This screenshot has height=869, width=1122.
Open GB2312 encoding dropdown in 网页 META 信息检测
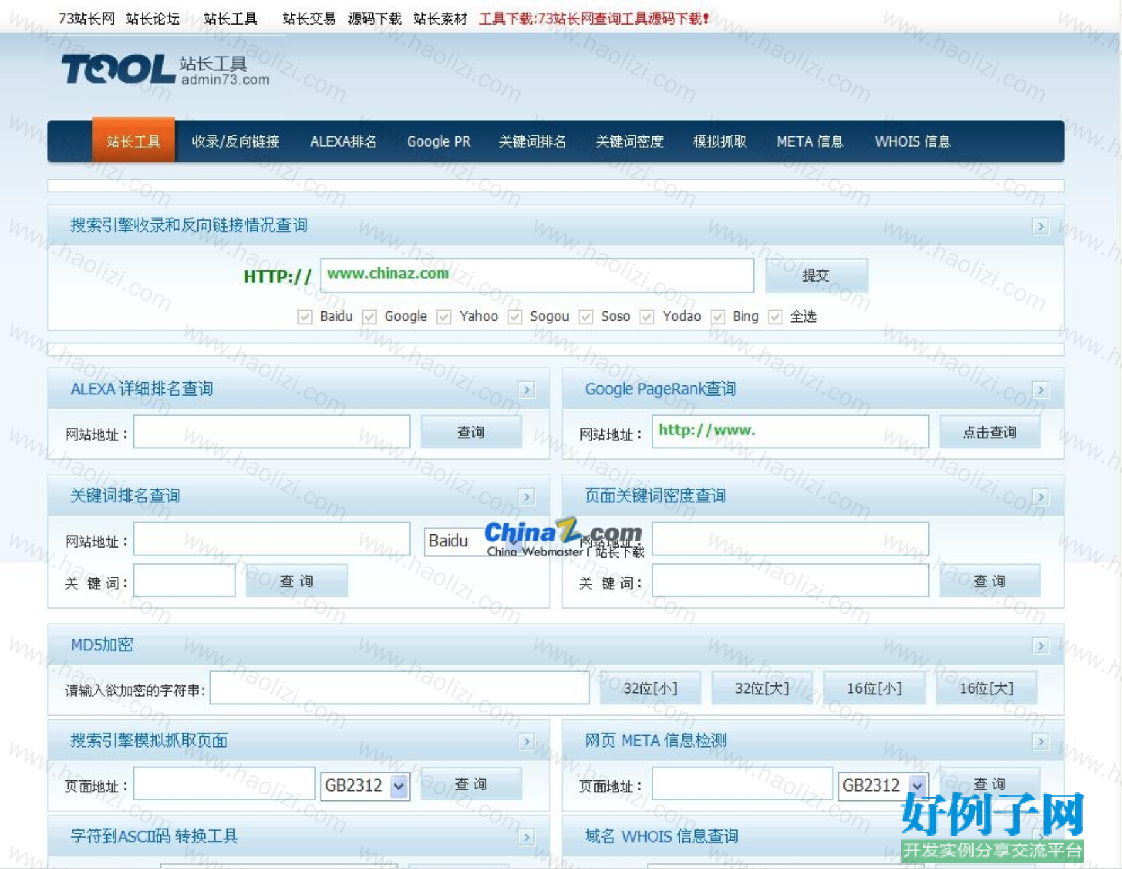click(x=883, y=786)
